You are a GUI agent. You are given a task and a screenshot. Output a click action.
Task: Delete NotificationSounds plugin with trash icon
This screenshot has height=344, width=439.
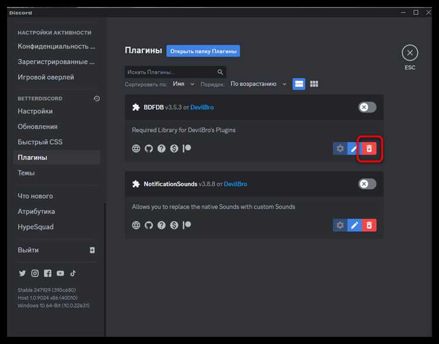369,225
